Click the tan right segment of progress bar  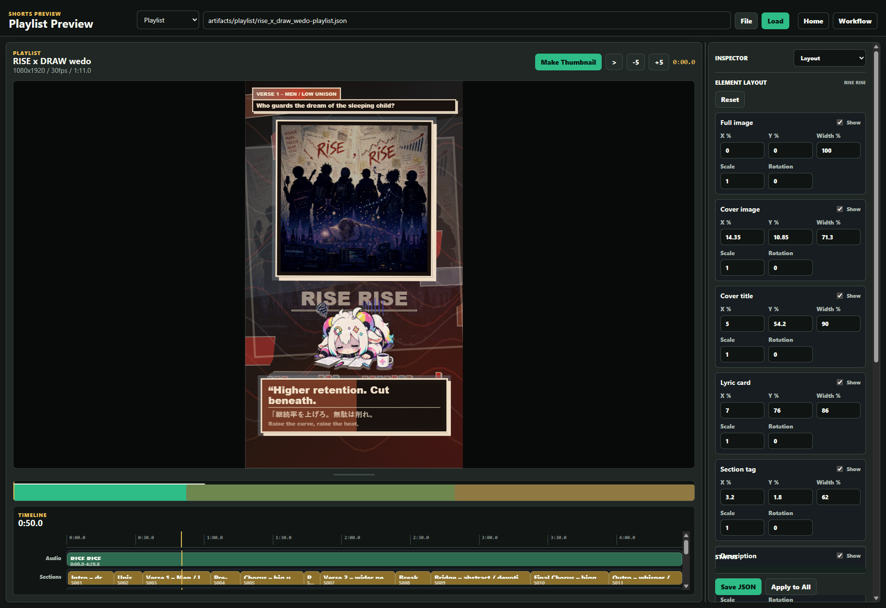(574, 492)
